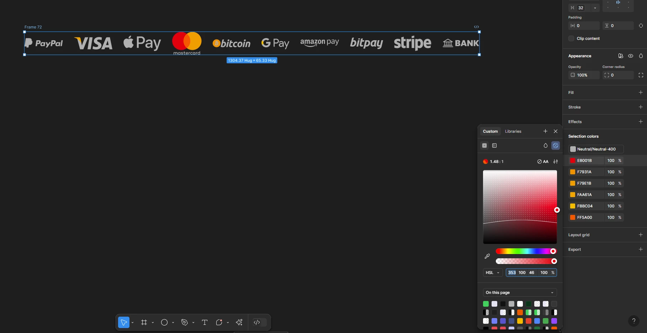
Task: Select the VISA logo on canvas
Action: pos(93,43)
